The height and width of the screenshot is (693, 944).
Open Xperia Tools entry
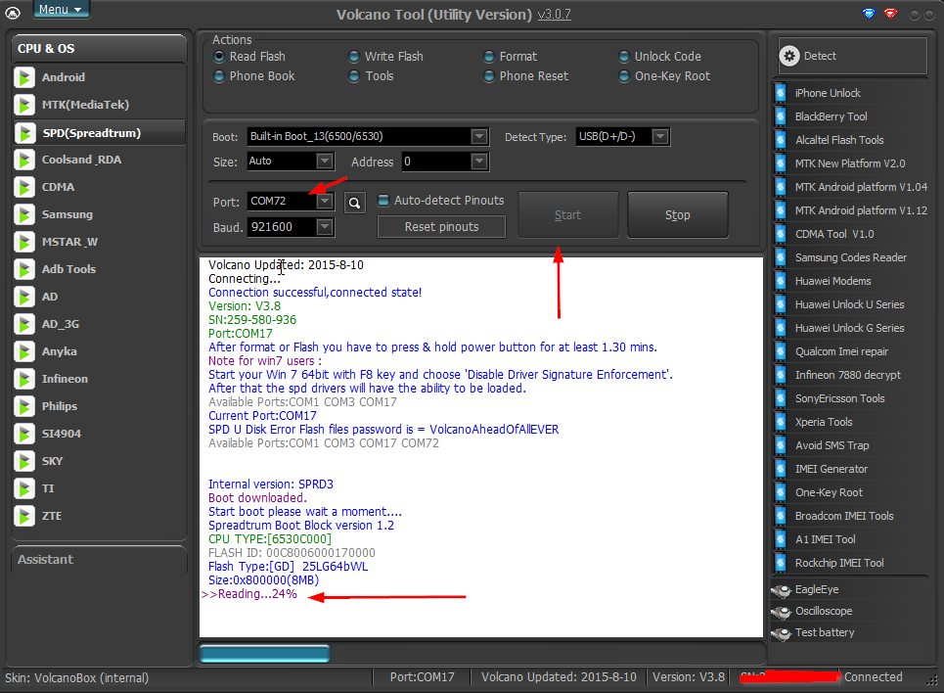coord(824,422)
